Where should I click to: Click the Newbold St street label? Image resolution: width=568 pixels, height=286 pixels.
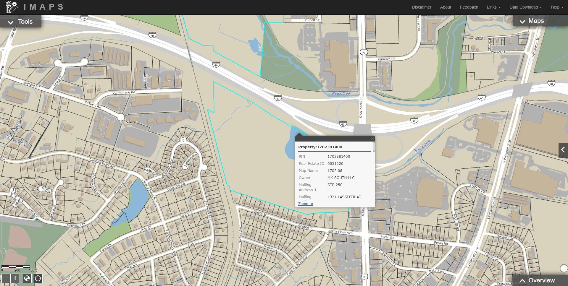[x=505, y=237]
